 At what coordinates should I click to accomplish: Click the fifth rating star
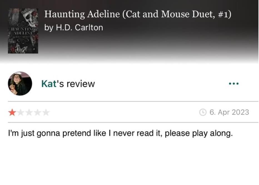point(46,112)
